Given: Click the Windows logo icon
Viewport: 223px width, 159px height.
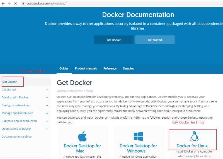Looking at the screenshot, I should (x=138, y=136).
